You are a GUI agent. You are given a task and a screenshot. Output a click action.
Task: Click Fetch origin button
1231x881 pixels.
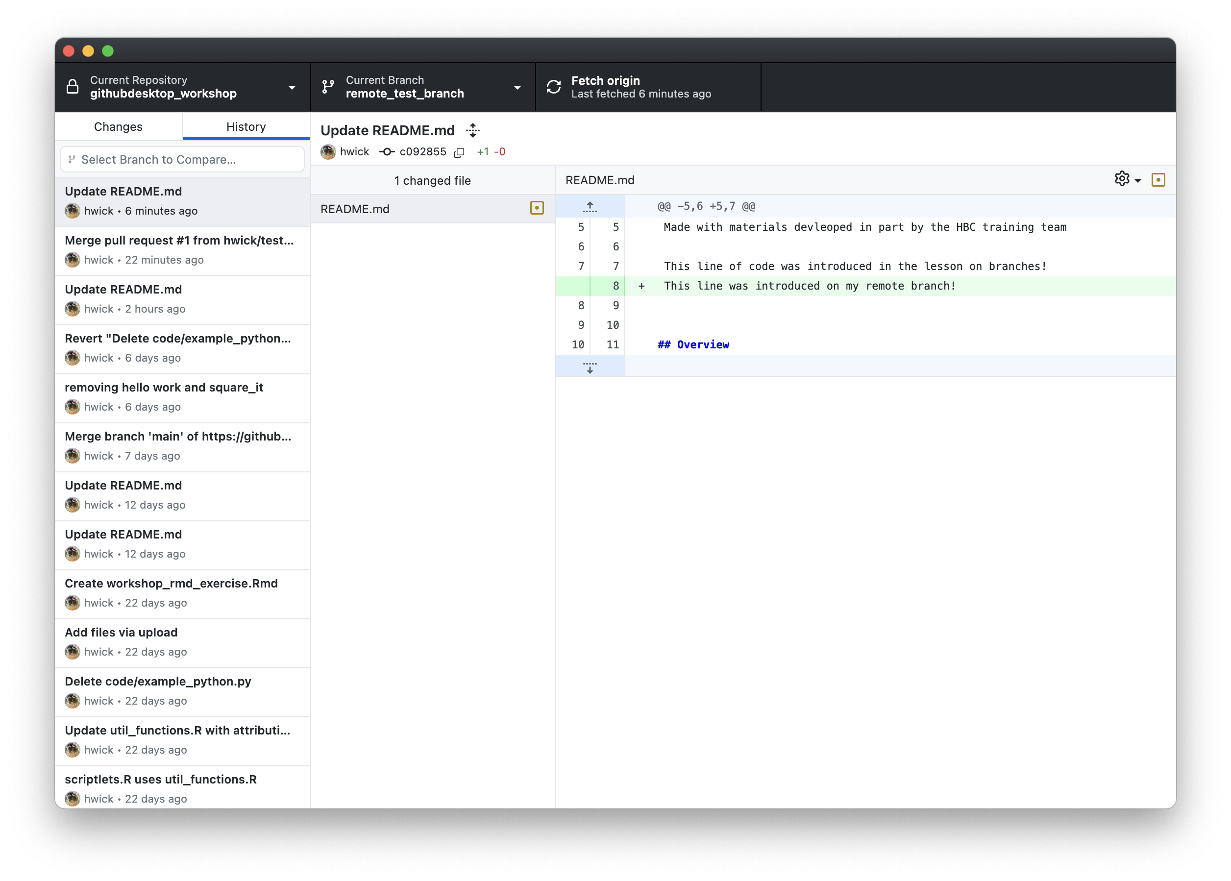point(648,87)
